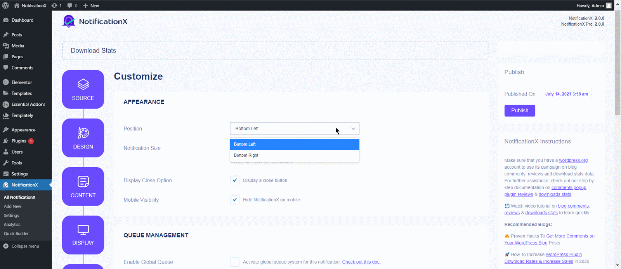Image resolution: width=621 pixels, height=269 pixels.
Task: Click the Media icon in sidebar
Action: click(6, 46)
